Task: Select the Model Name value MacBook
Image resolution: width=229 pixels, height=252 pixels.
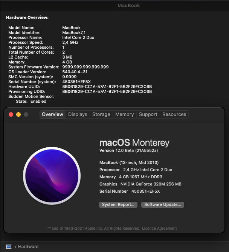Action: click(72, 28)
